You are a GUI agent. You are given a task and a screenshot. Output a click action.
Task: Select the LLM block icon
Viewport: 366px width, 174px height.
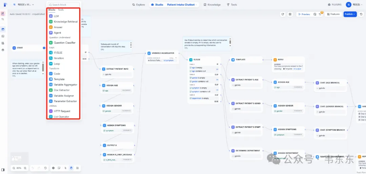click(x=51, y=16)
